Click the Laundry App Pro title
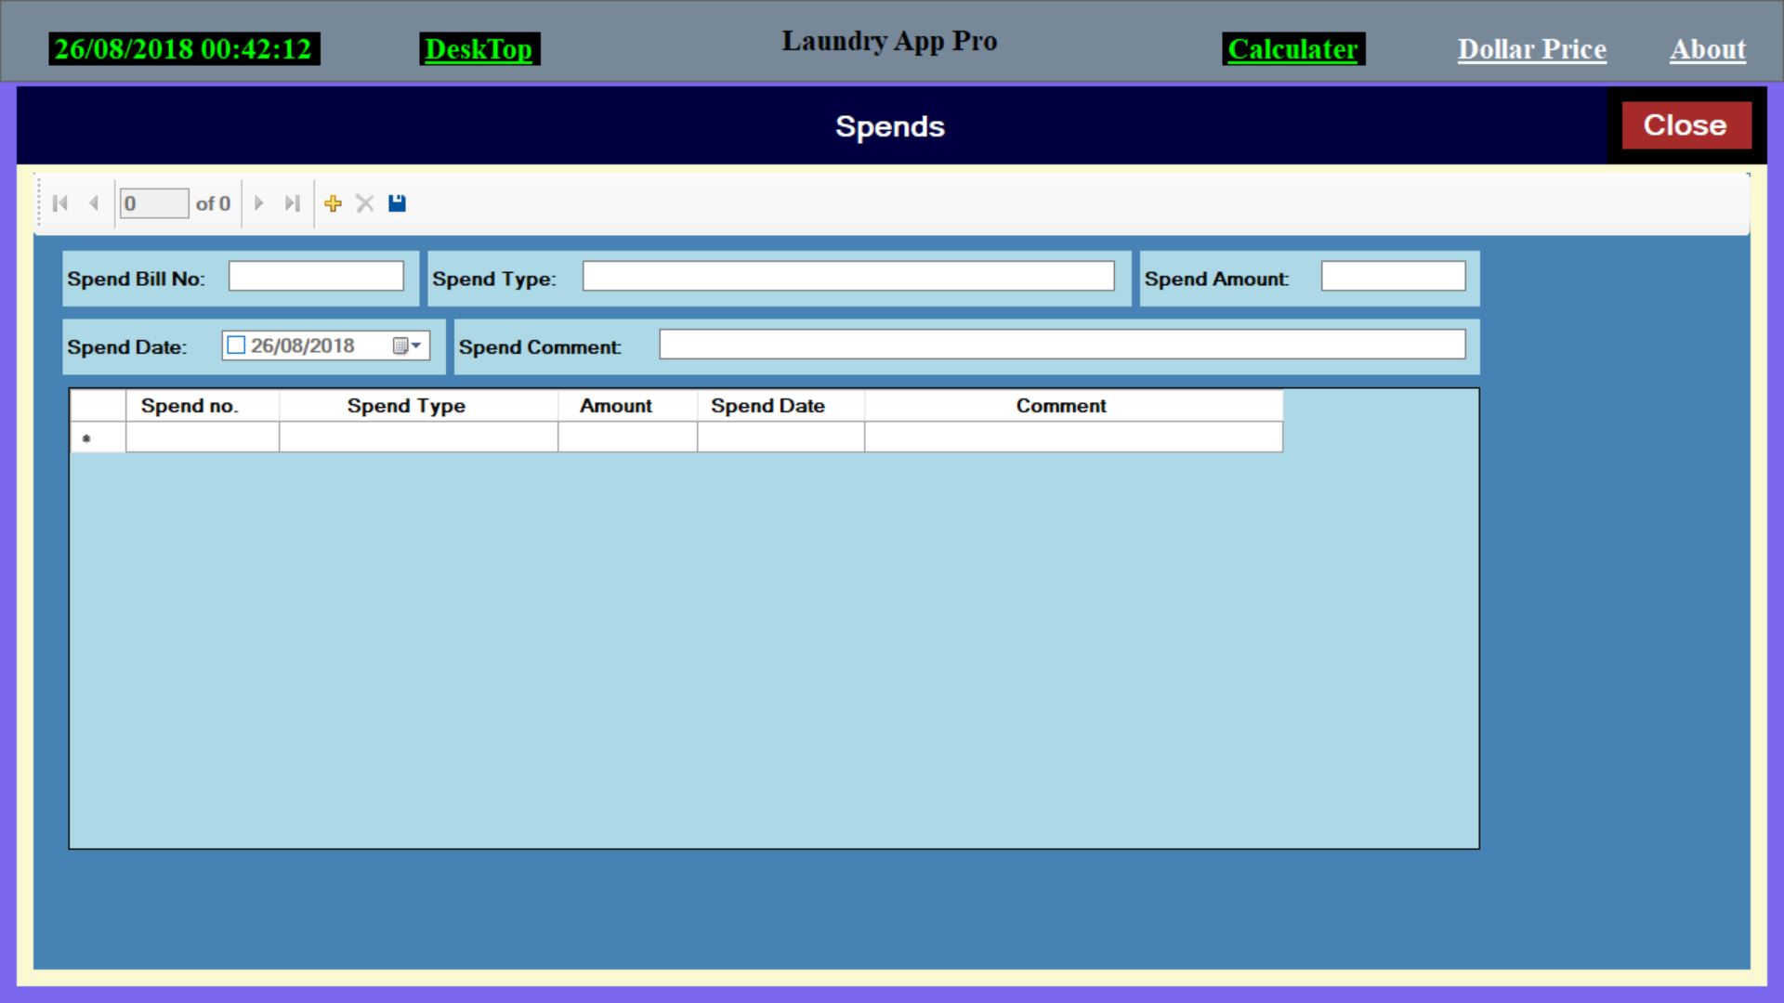This screenshot has height=1003, width=1784. 889,41
